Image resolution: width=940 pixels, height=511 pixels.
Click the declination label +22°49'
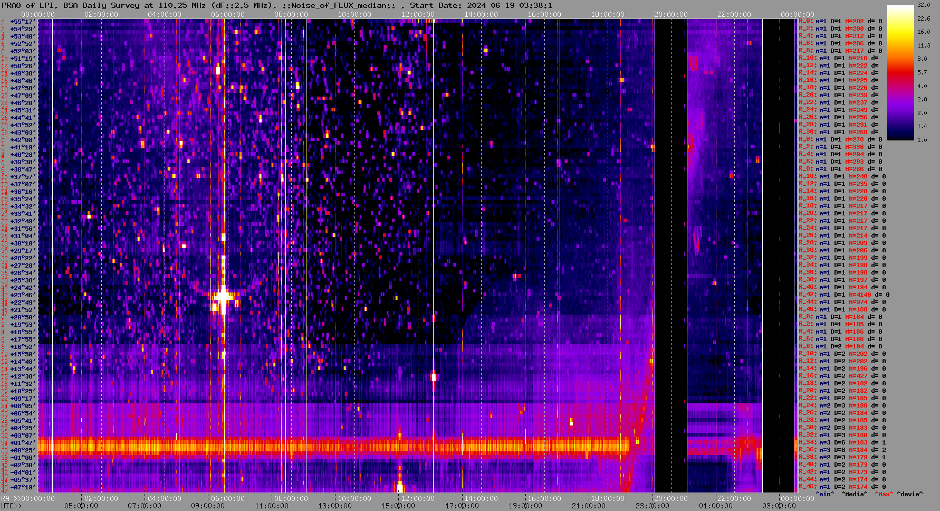23,302
